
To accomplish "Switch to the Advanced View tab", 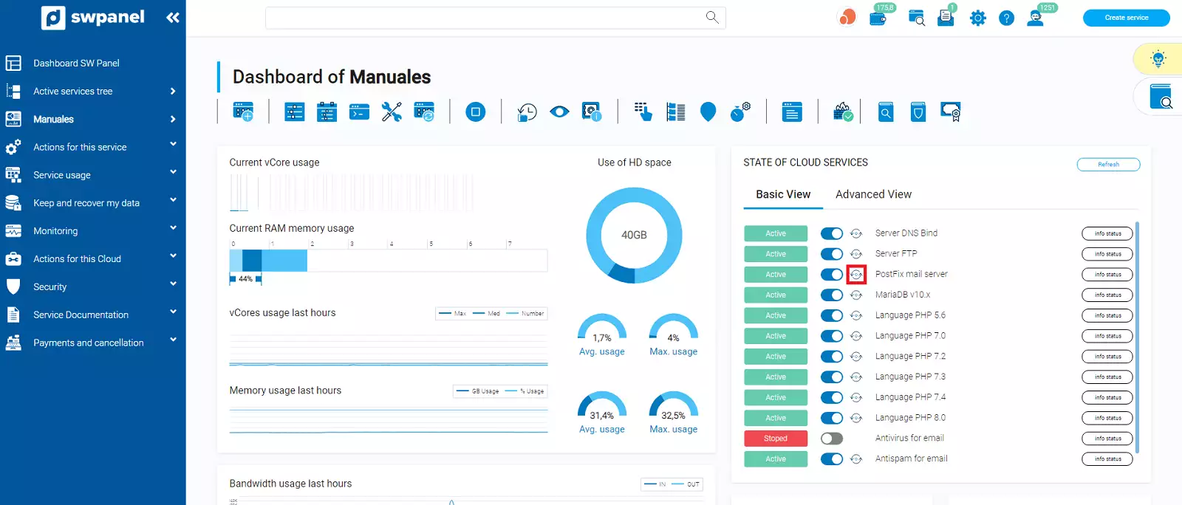I will [x=873, y=194].
